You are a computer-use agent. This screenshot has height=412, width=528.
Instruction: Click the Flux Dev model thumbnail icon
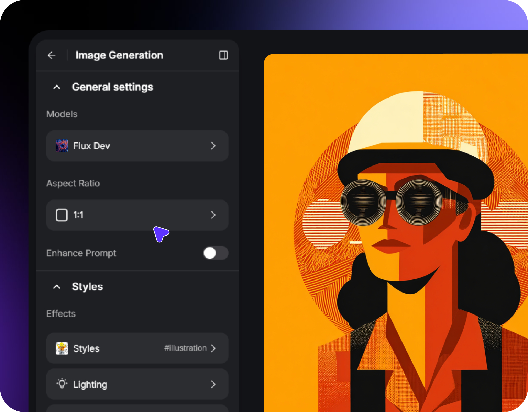pyautogui.click(x=62, y=146)
